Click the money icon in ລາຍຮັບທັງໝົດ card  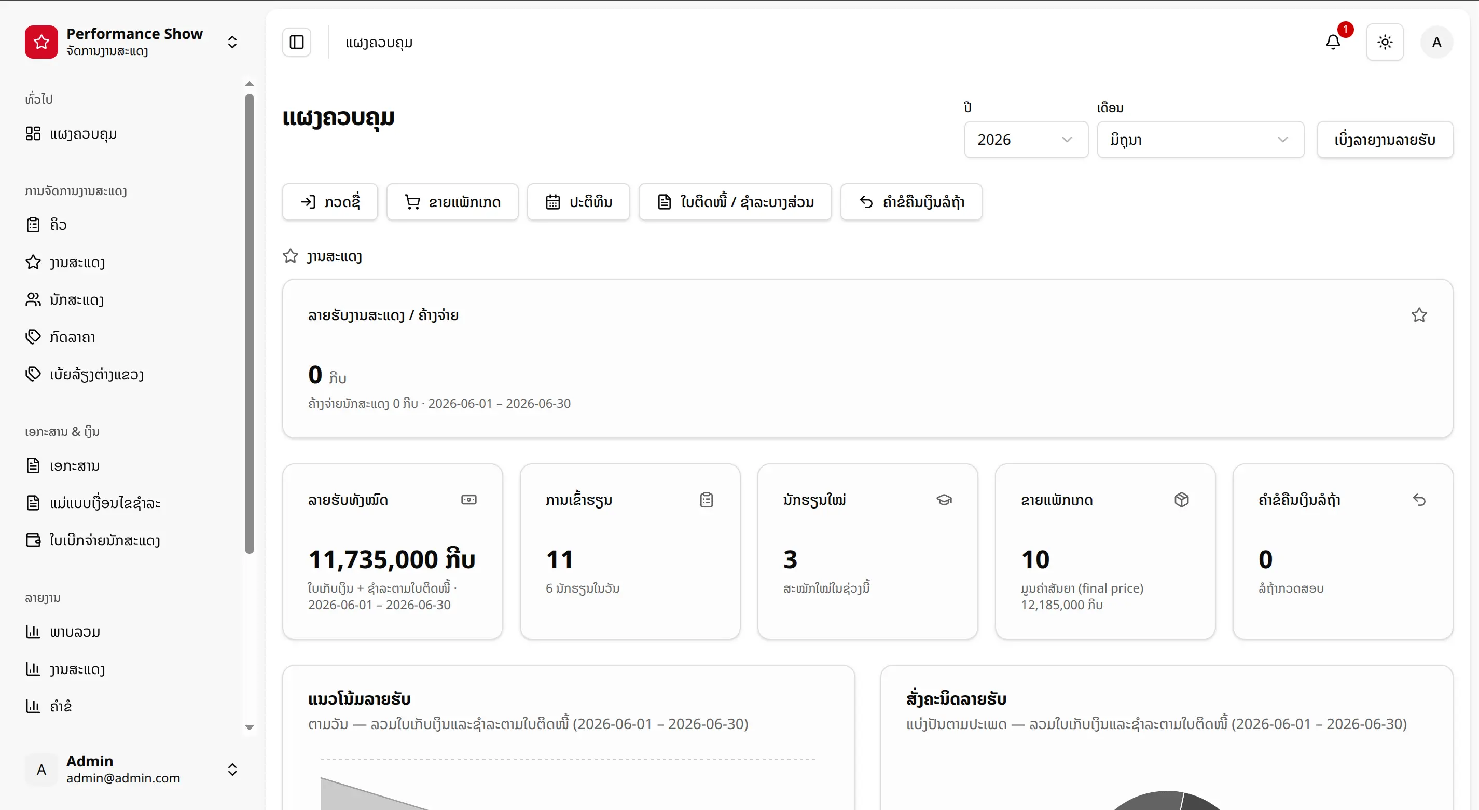point(469,500)
